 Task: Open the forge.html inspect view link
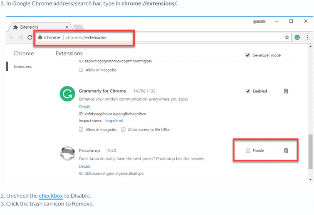click(114, 121)
